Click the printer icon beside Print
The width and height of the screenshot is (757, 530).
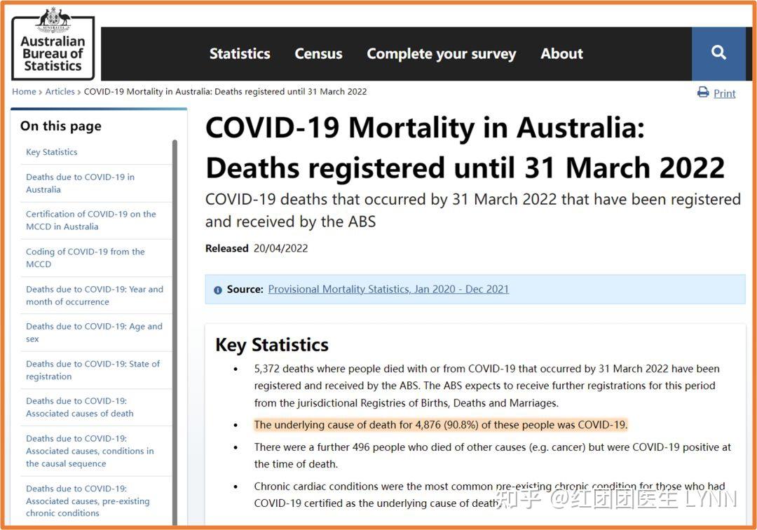click(703, 93)
